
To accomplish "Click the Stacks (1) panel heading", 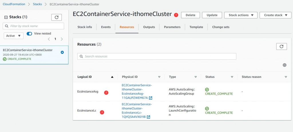I will click(18, 17).
